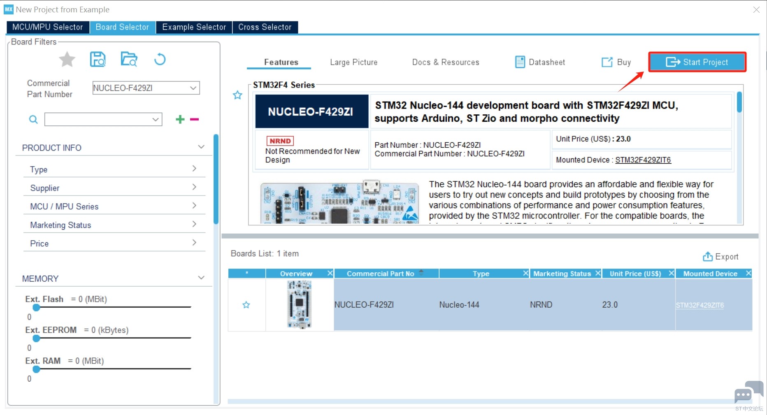The image size is (767, 415).
Task: Click the Buy external link icon
Action: pos(607,62)
